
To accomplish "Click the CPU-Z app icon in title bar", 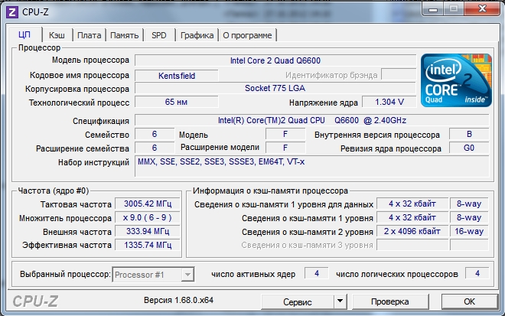I will [x=12, y=12].
